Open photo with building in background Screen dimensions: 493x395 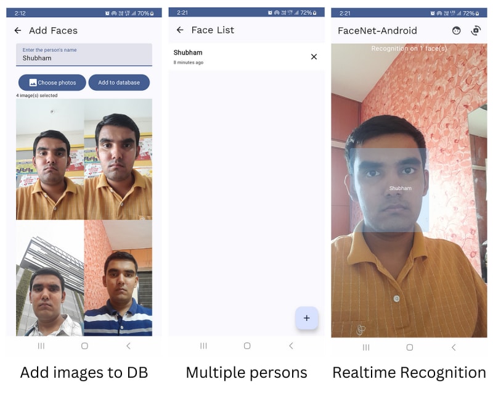click(x=50, y=278)
